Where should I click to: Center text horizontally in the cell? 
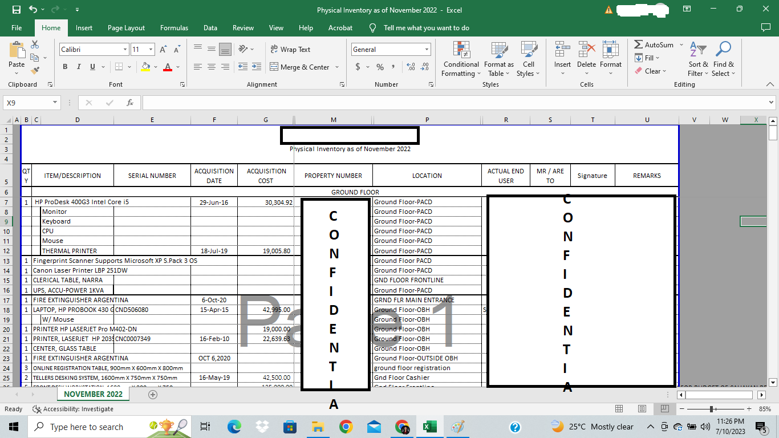pyautogui.click(x=212, y=67)
